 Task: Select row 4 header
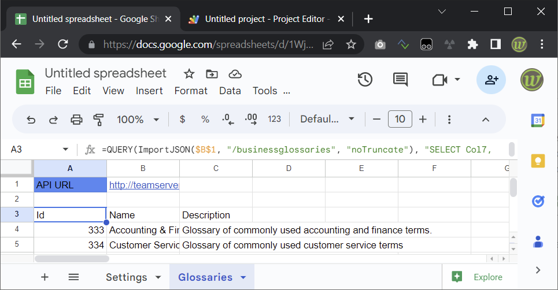pos(17,229)
